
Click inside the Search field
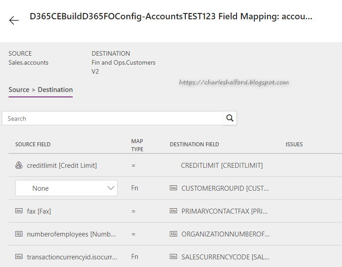(x=112, y=118)
